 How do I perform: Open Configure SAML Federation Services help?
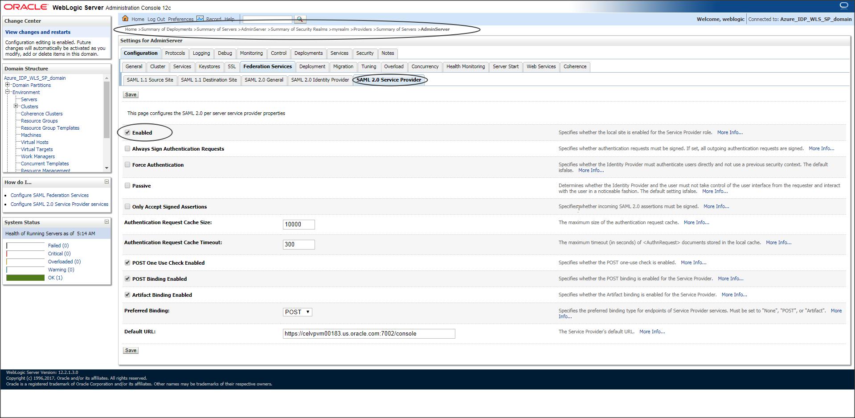pyautogui.click(x=49, y=195)
